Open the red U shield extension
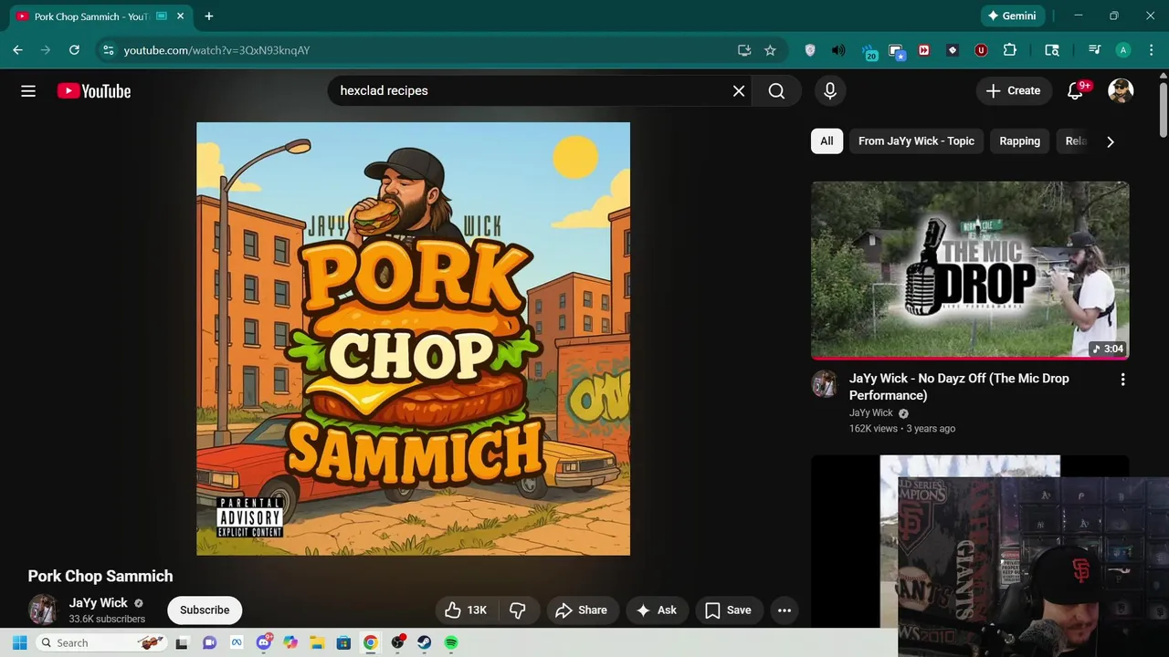1169x657 pixels. (x=981, y=50)
